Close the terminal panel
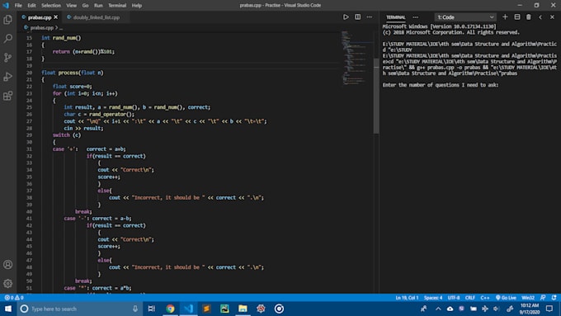This screenshot has height=316, width=561. (552, 17)
